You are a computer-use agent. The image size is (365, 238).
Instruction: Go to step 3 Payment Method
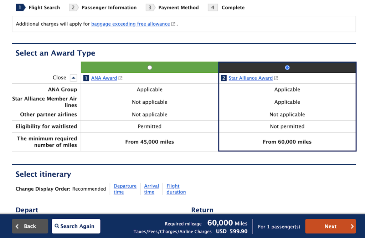point(172,7)
